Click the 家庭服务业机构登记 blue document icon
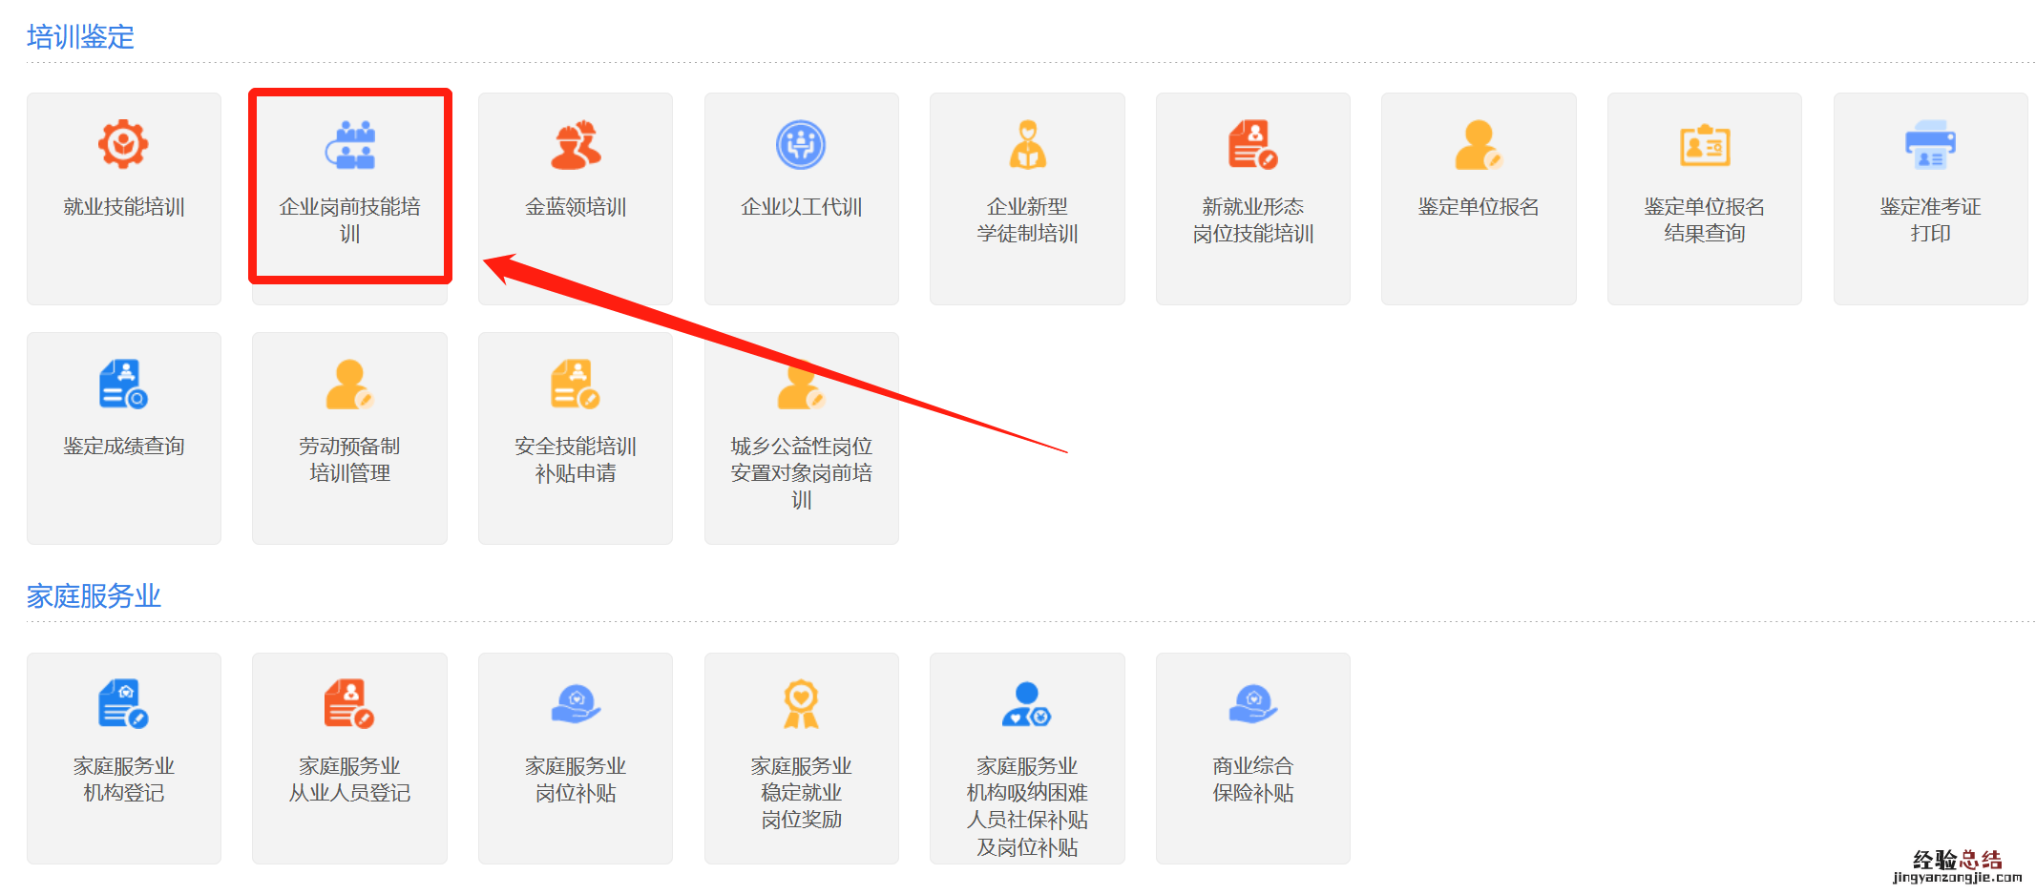This screenshot has height=895, width=2036. tap(123, 704)
